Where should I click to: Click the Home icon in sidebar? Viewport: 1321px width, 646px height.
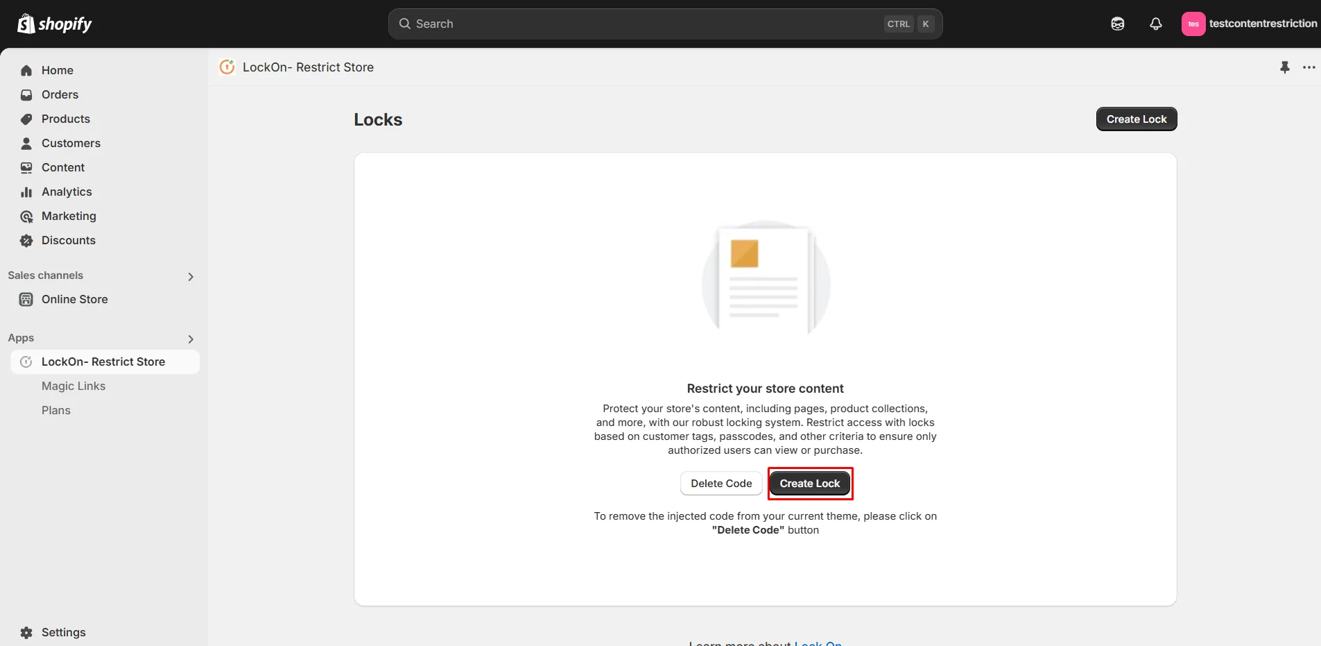[x=26, y=71]
